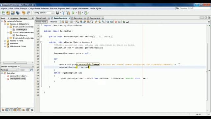Click the Find Previous Occurrence editor icon
Image resolution: width=211 pixels, height=119 pixels.
81,22
